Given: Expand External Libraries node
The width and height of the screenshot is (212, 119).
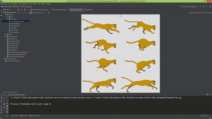Looking at the screenshot, I should [x=3, y=59].
